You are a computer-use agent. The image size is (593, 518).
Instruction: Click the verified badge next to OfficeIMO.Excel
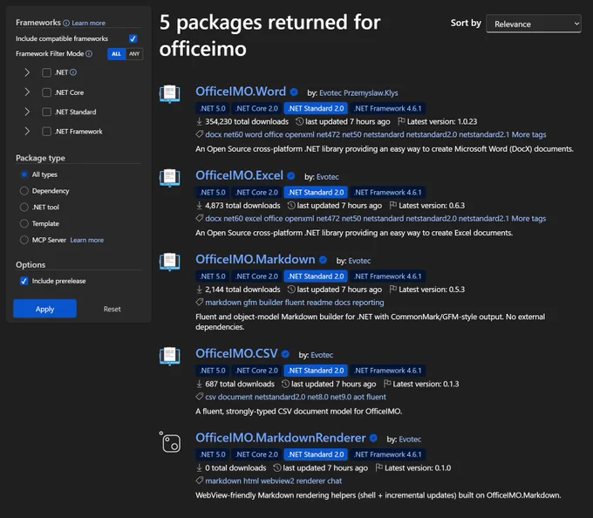coord(290,176)
